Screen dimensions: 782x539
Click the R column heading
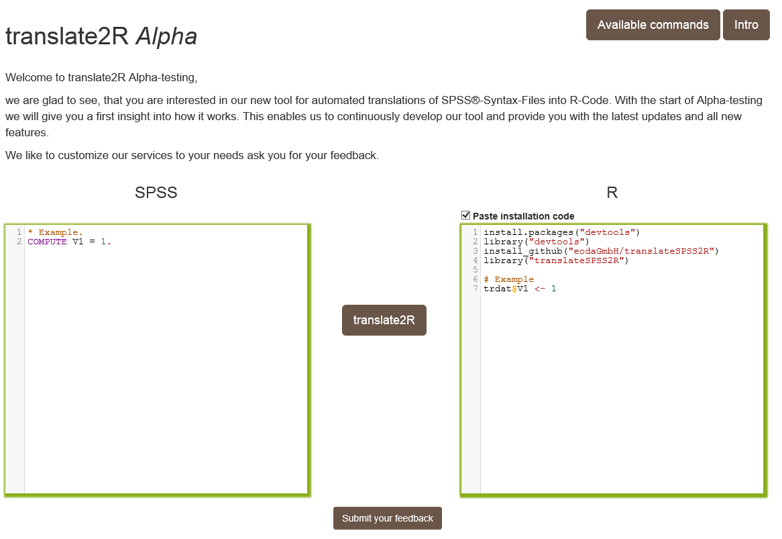(x=612, y=193)
